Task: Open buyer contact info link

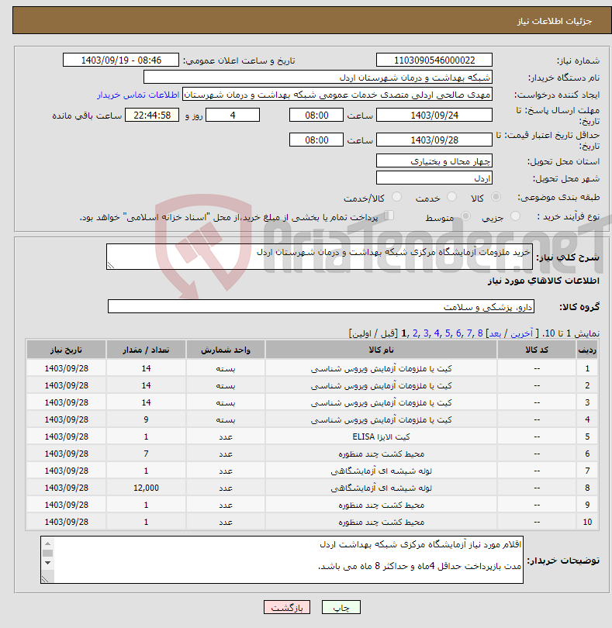Action: (x=138, y=95)
